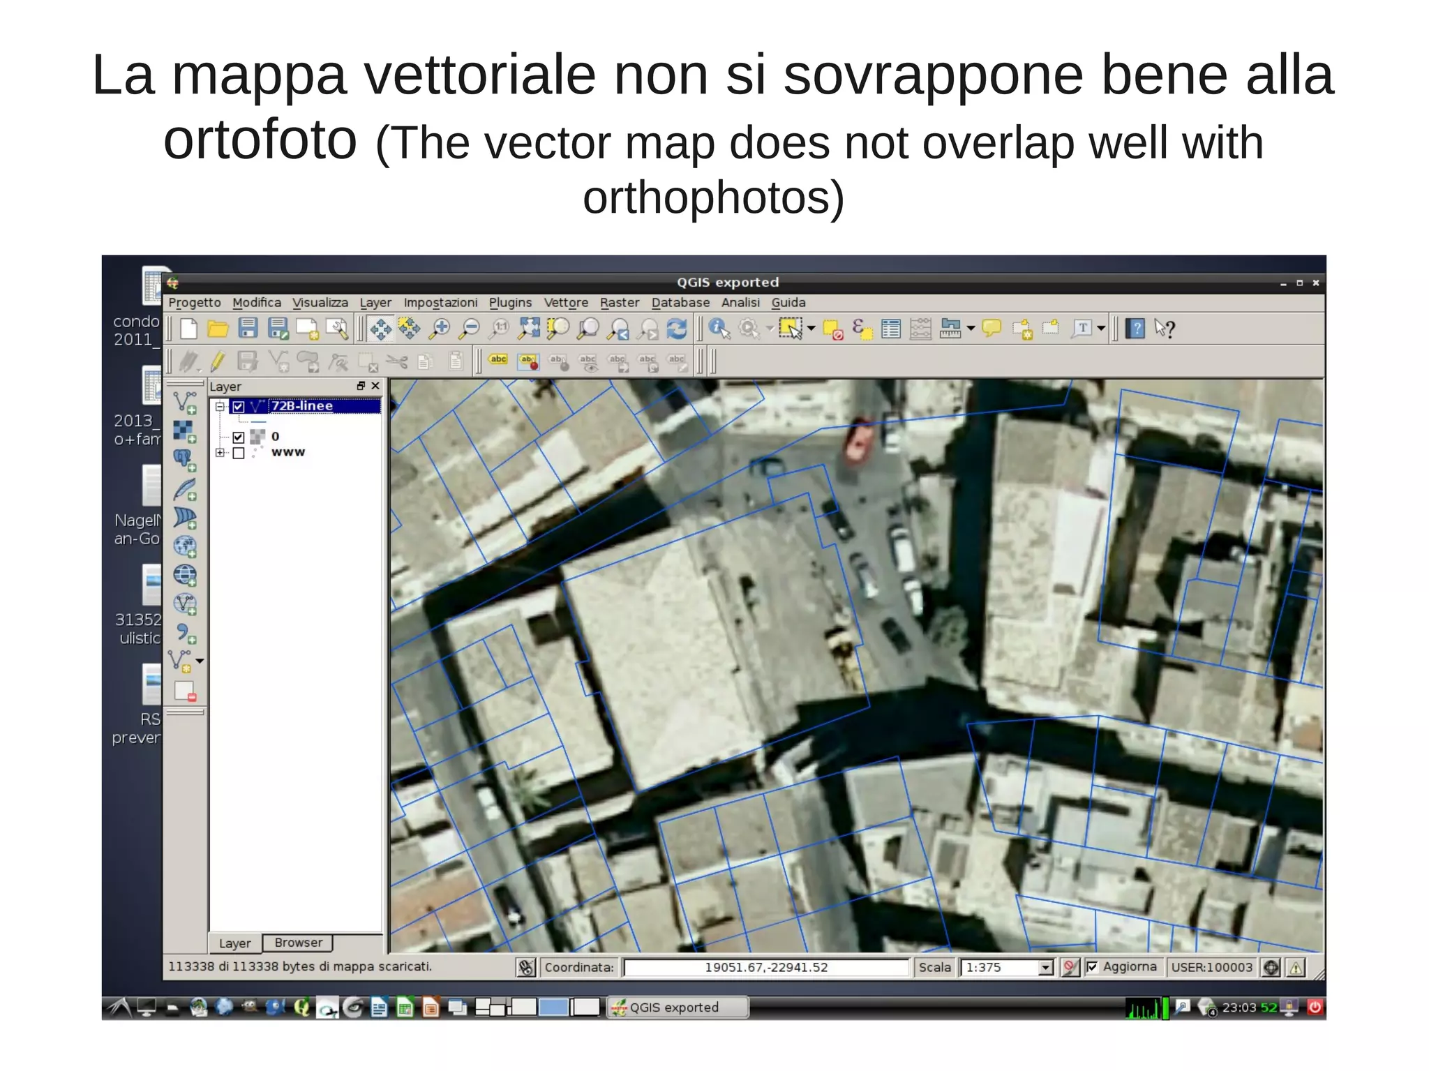Open New Shapefile Layer dropdown arrow in sidebar
This screenshot has height=1071, width=1429.
(x=200, y=661)
